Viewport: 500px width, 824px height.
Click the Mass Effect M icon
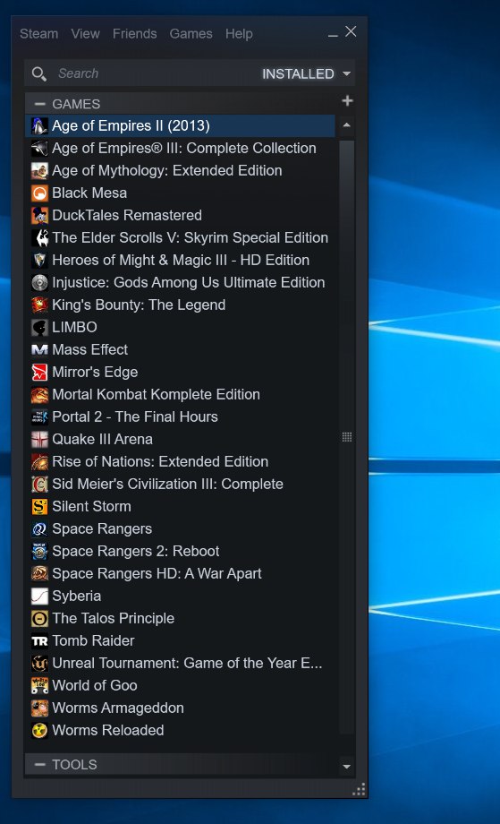click(x=39, y=350)
